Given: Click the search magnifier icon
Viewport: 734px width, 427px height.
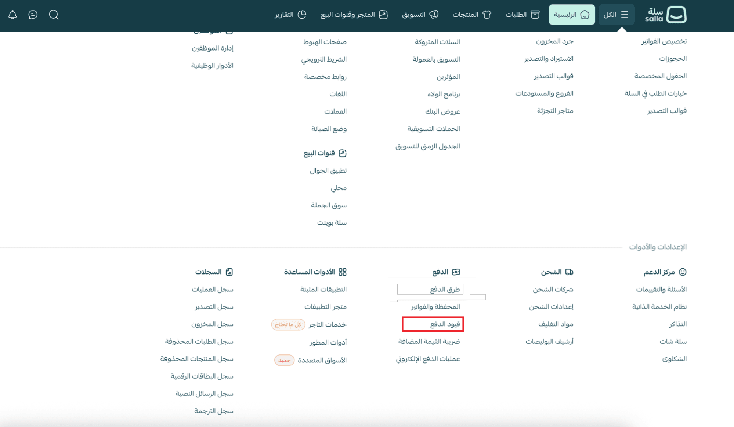Looking at the screenshot, I should point(54,15).
